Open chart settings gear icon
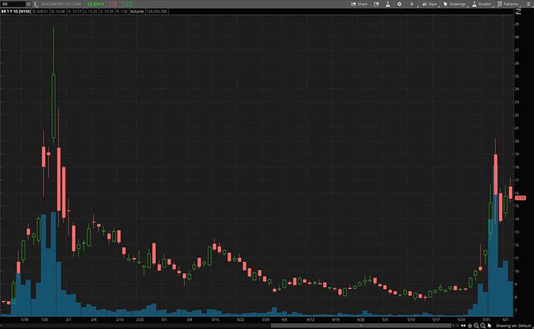 [x=399, y=4]
